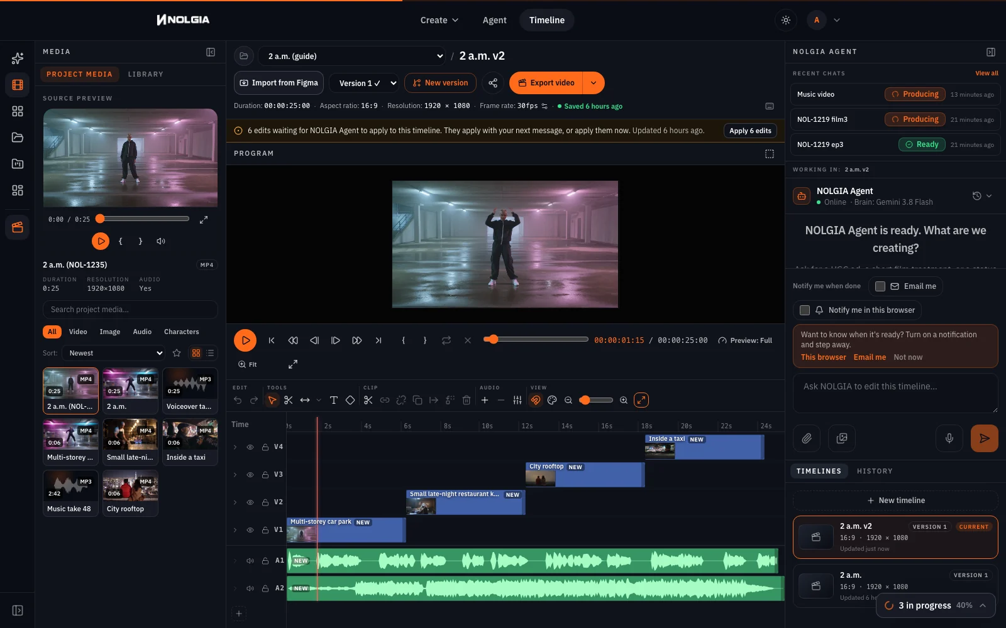Delete clip using the trash icon
Image resolution: width=1006 pixels, height=628 pixels.
pos(467,400)
